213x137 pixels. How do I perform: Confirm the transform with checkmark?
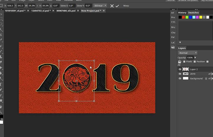pyautogui.click(x=117, y=6)
